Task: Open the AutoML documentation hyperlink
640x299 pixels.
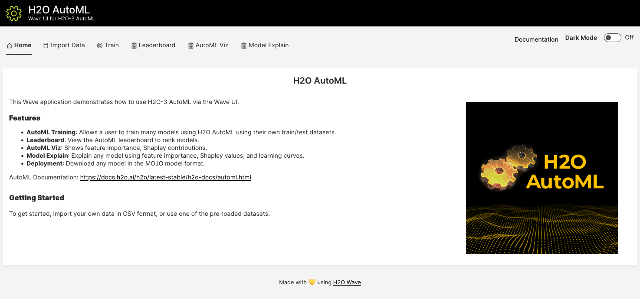Action: point(165,177)
